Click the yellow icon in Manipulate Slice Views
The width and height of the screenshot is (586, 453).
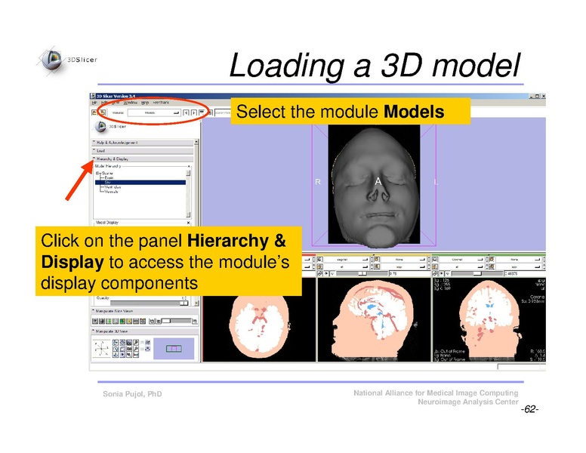(129, 321)
